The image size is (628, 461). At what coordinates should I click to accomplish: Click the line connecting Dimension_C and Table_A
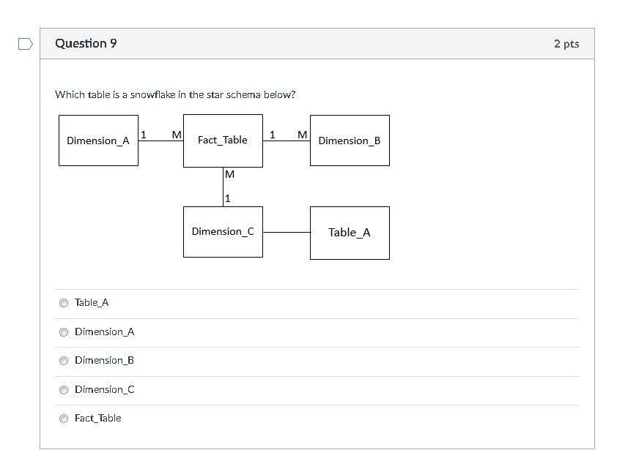click(x=287, y=232)
